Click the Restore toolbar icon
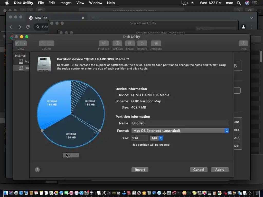This screenshot has height=197, width=263. [142, 43]
